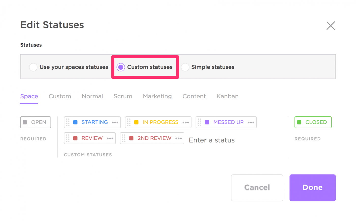This screenshot has height=221, width=356.
Task: Click the drag handle on STARTING status
Action: click(68, 122)
